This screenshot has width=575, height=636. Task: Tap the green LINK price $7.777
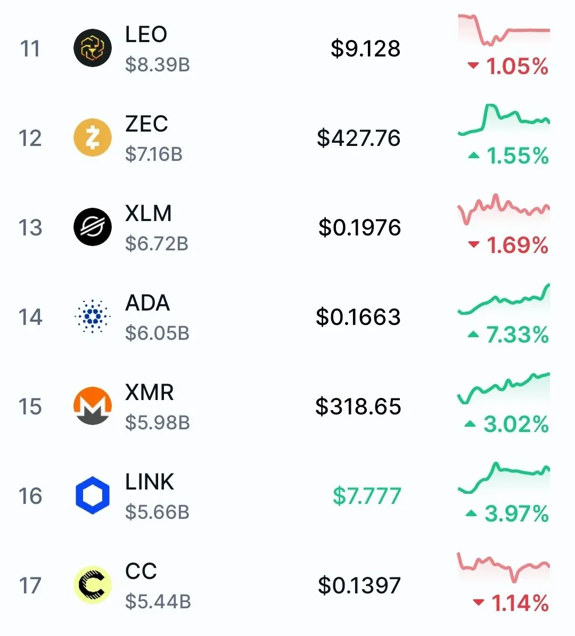click(367, 496)
